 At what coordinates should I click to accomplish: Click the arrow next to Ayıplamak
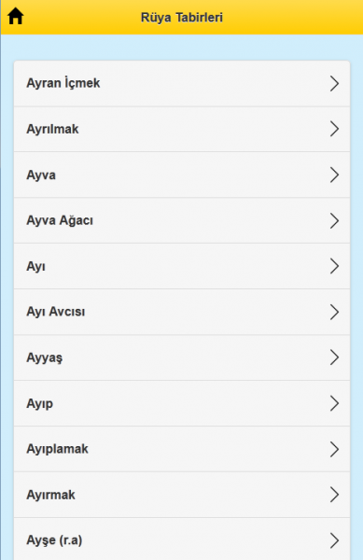click(334, 449)
